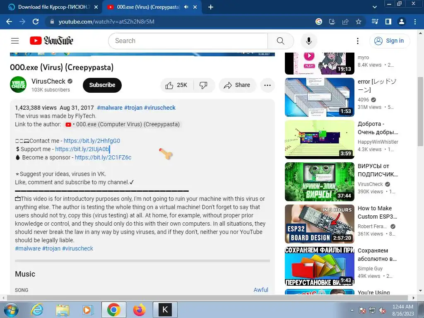The height and width of the screenshot is (318, 424).
Task: Open the error [レッドゾーン] video thumbnail
Action: (320, 97)
